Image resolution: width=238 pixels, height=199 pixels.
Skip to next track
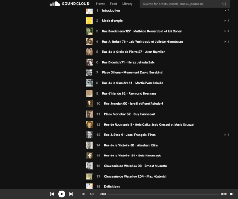[71, 194]
